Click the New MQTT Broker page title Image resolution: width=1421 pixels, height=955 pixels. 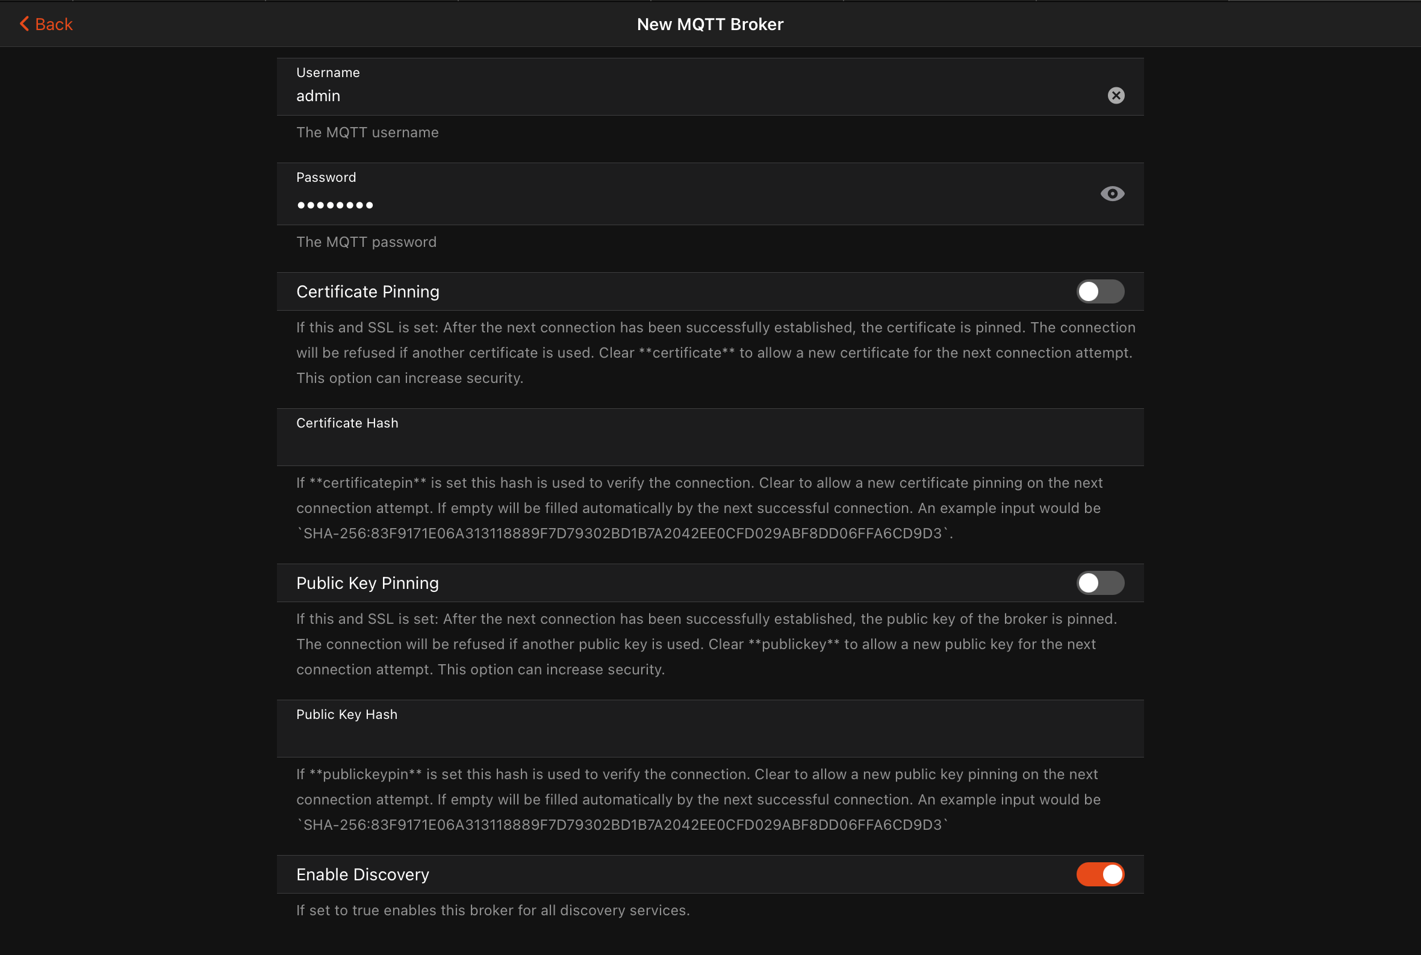coord(709,24)
